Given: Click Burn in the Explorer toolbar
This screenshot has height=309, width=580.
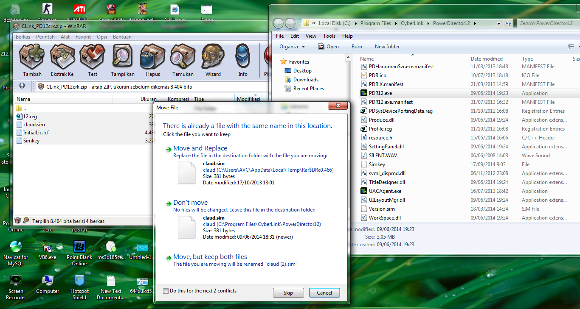Looking at the screenshot, I should point(357,47).
